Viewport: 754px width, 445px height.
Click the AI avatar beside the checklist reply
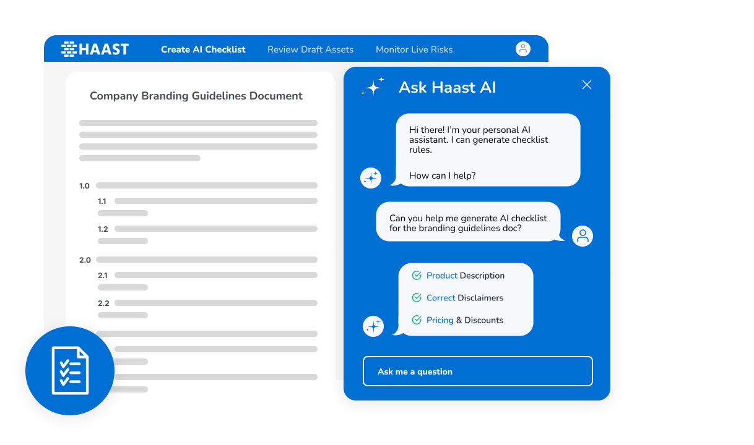tap(373, 326)
